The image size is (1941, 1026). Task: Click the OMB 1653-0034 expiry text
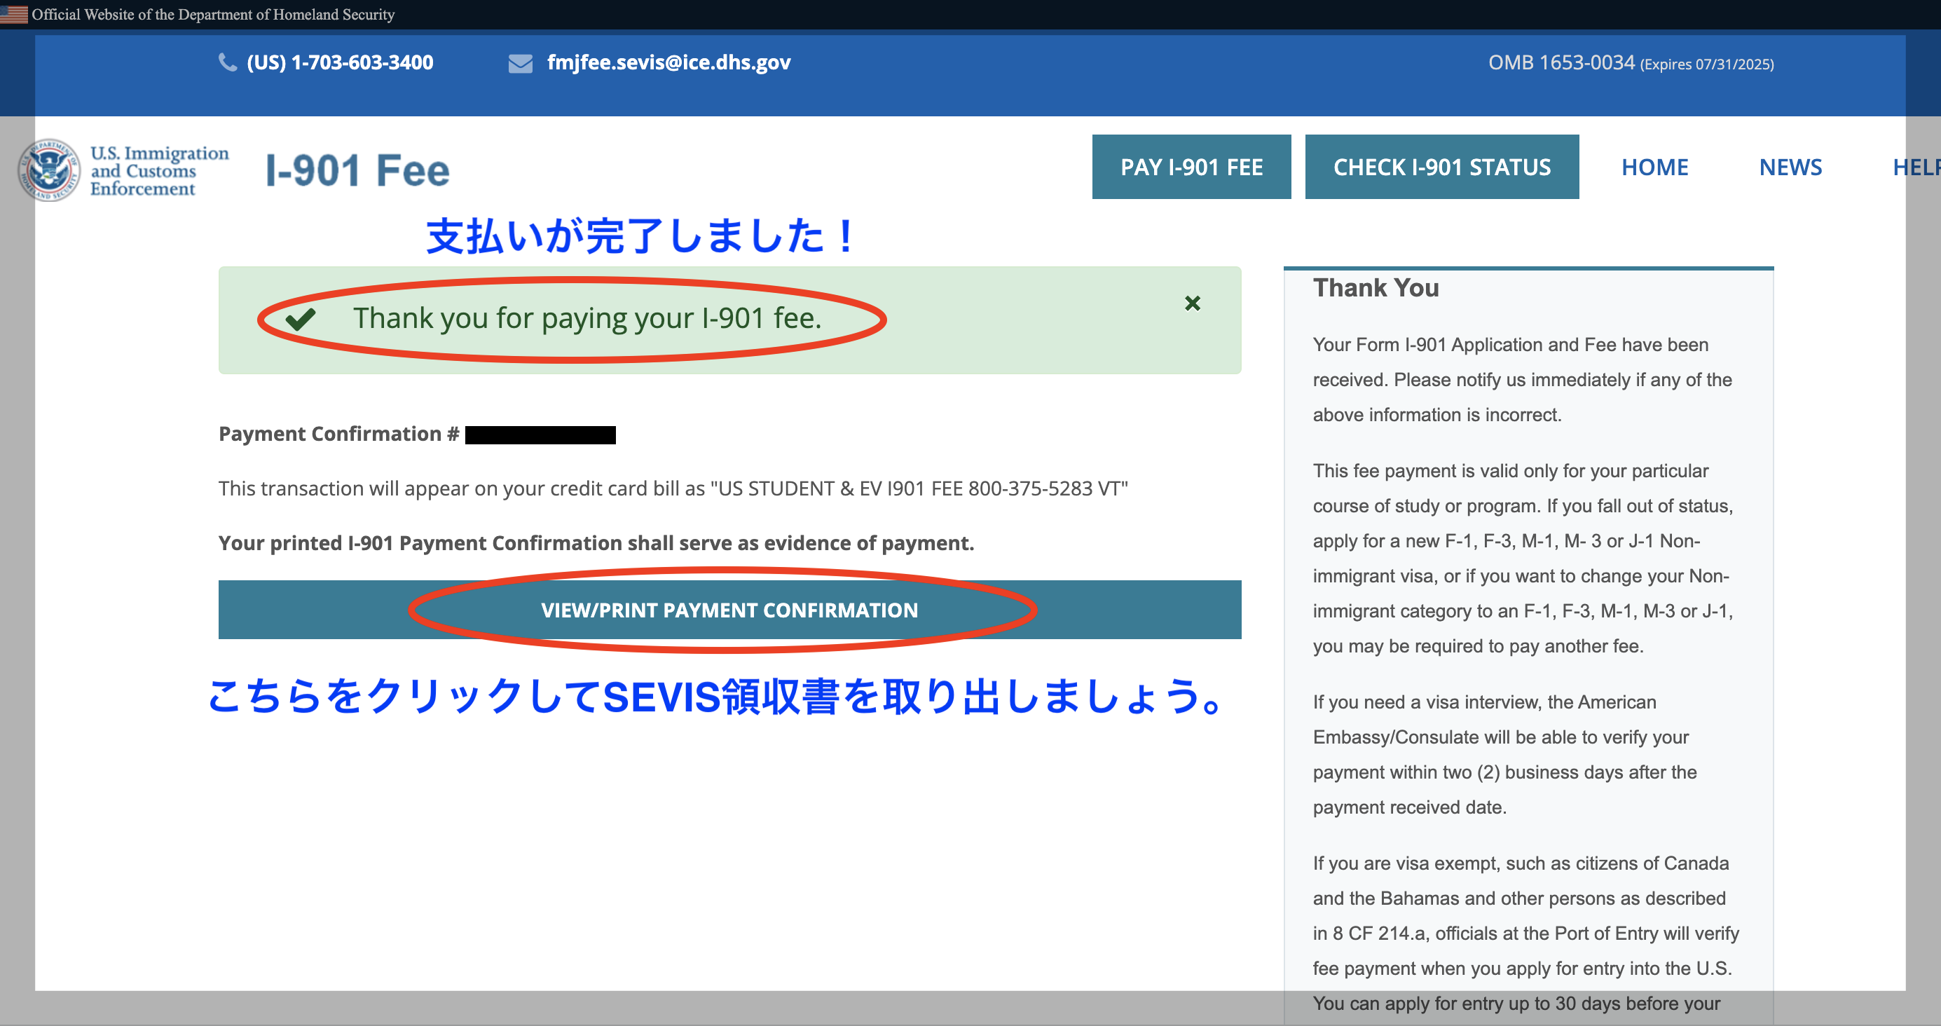coord(1631,63)
